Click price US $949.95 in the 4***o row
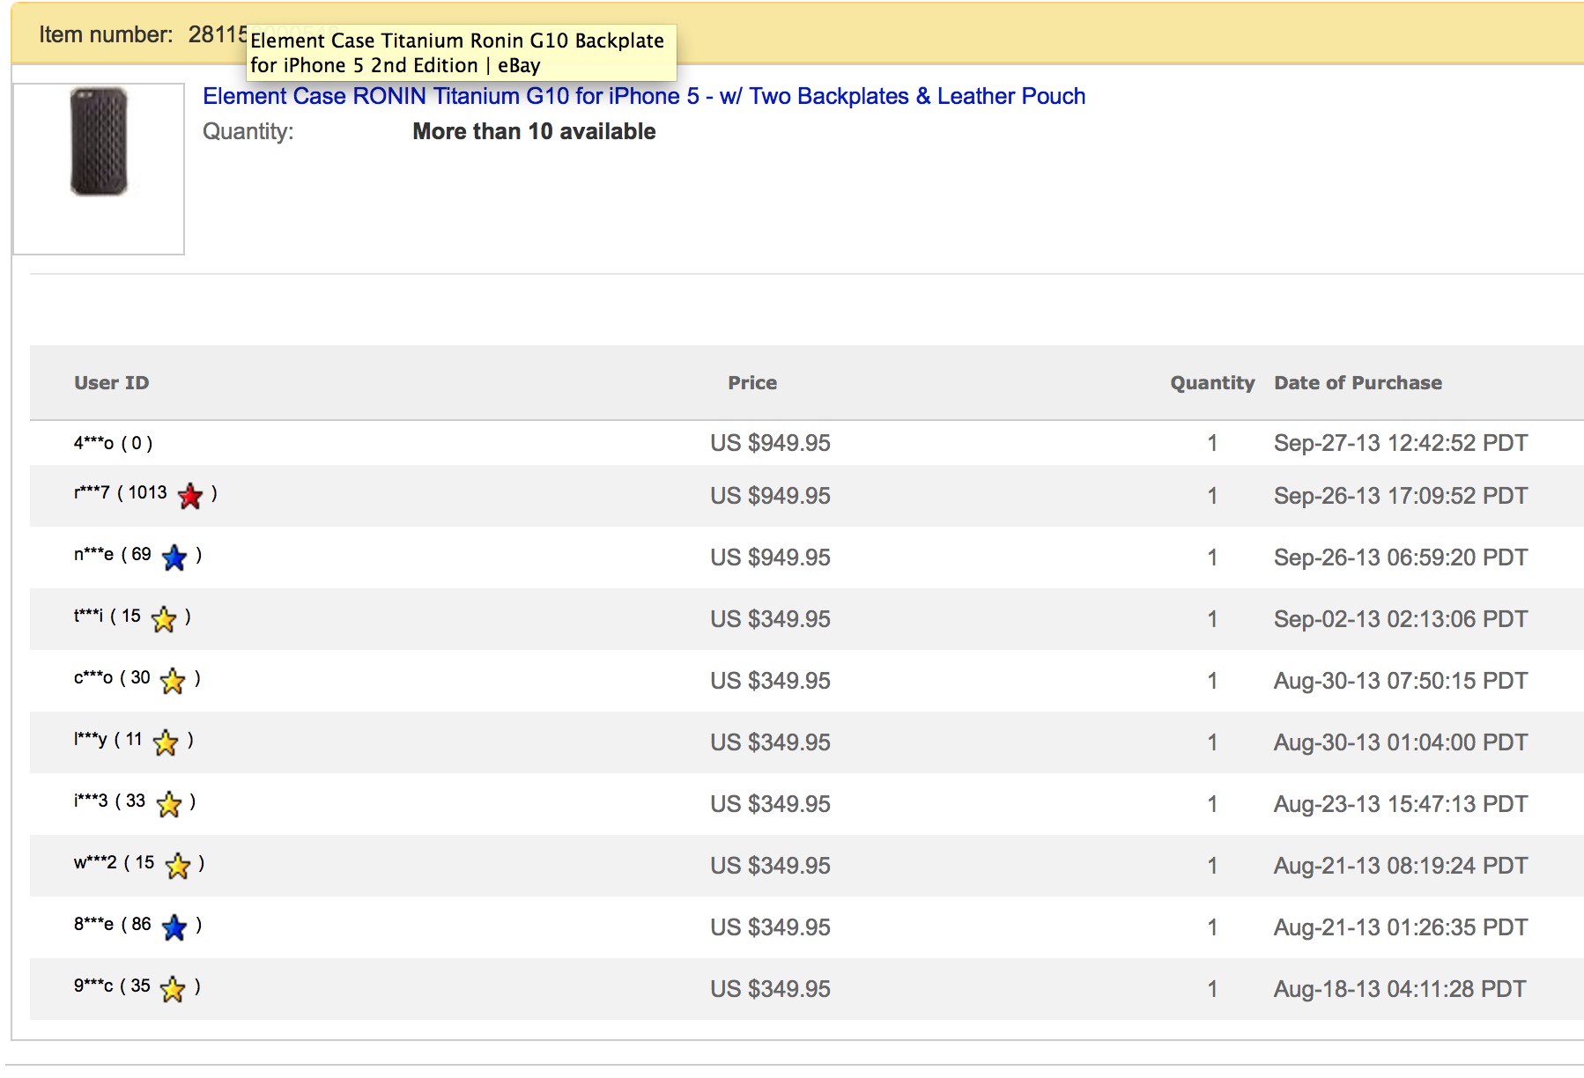 pyautogui.click(x=770, y=443)
